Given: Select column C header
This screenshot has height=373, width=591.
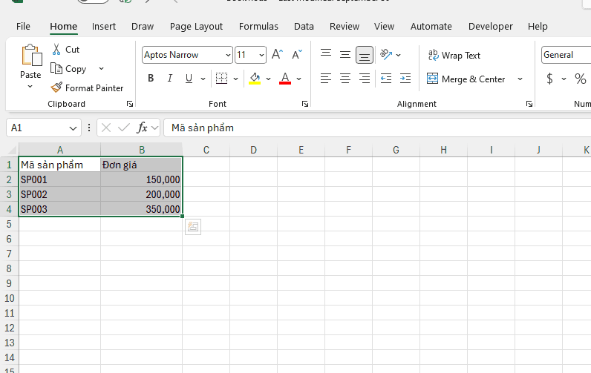Looking at the screenshot, I should pos(206,150).
